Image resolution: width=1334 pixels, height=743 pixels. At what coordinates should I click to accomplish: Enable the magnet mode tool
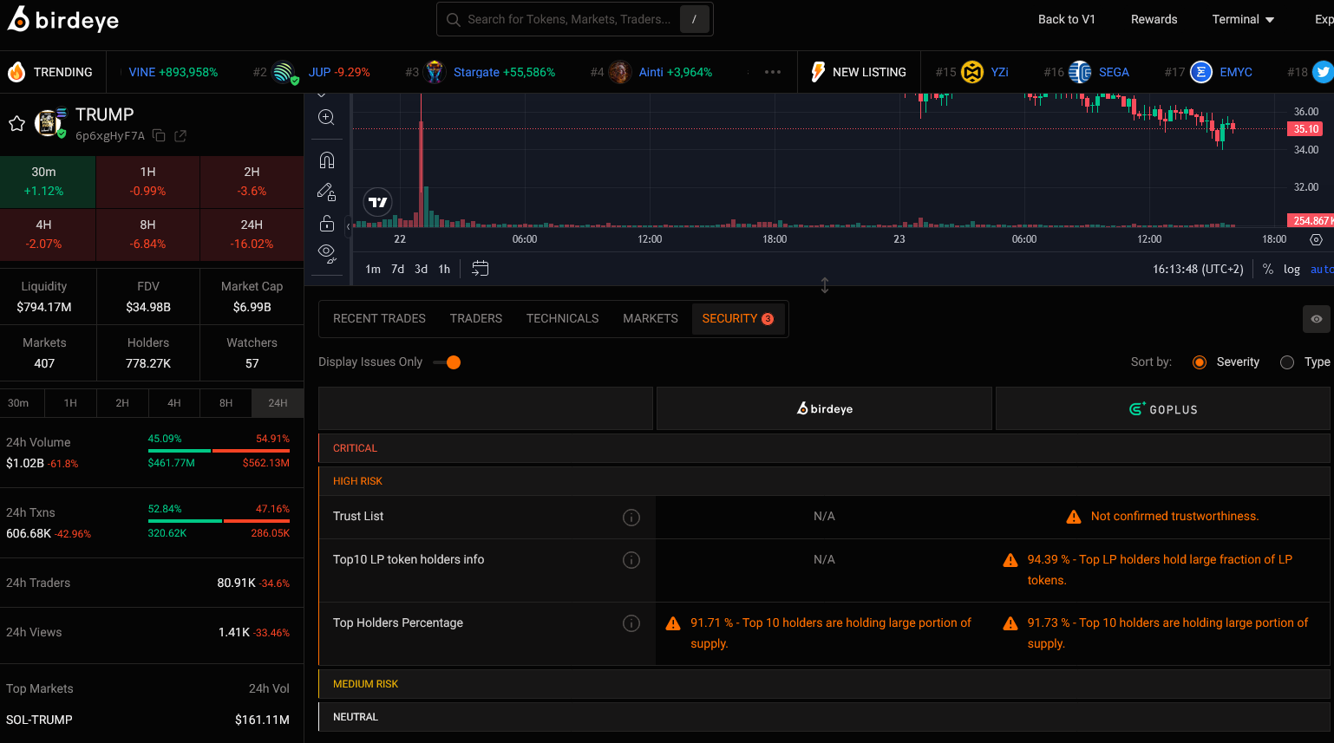326,160
